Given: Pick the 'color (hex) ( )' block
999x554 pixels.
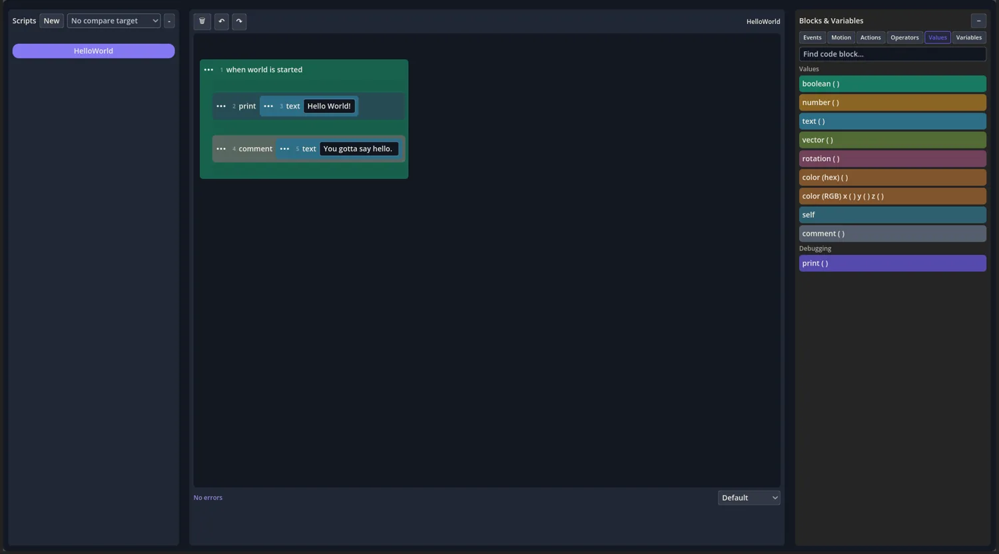Looking at the screenshot, I should [x=892, y=177].
